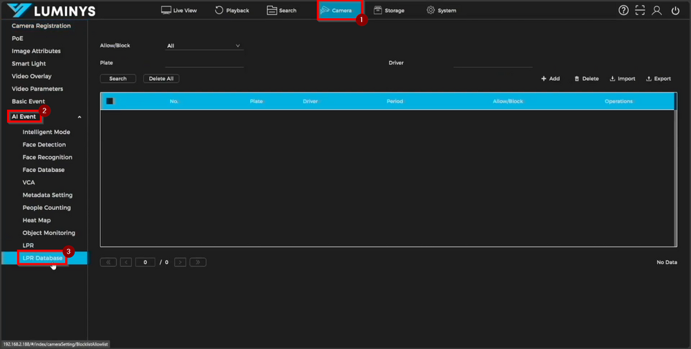This screenshot has width=691, height=349.
Task: Click the help question mark icon
Action: click(x=624, y=10)
